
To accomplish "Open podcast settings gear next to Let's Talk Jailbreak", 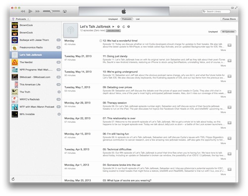I will click(x=119, y=27).
